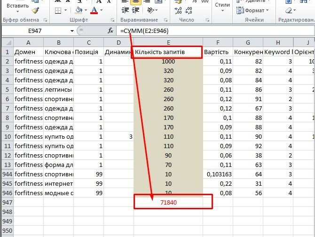Open the Name Box dropdown arrow
Image resolution: width=315 pixels, height=237 pixels.
(x=72, y=31)
